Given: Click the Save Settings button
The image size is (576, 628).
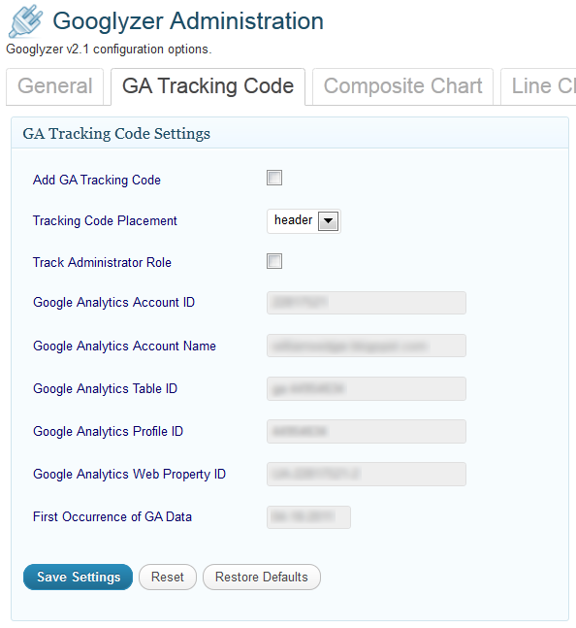Looking at the screenshot, I should pos(78,577).
